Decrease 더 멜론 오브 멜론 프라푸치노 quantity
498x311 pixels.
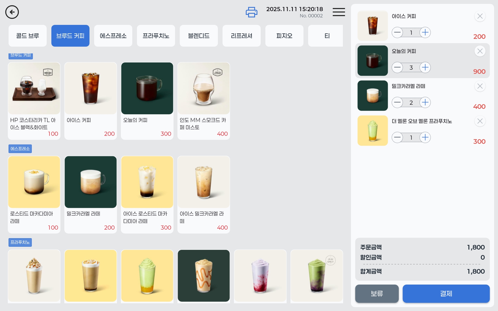click(x=397, y=138)
